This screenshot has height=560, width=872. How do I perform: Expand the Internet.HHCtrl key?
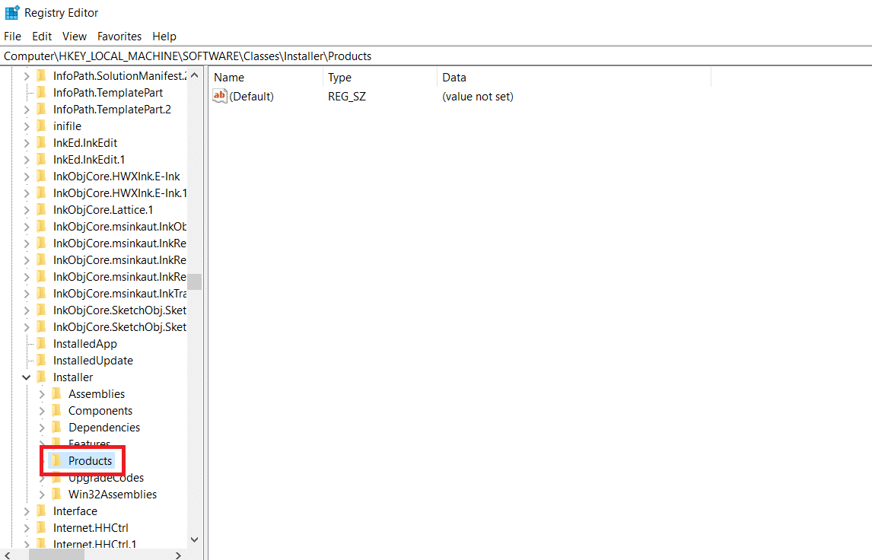point(26,528)
